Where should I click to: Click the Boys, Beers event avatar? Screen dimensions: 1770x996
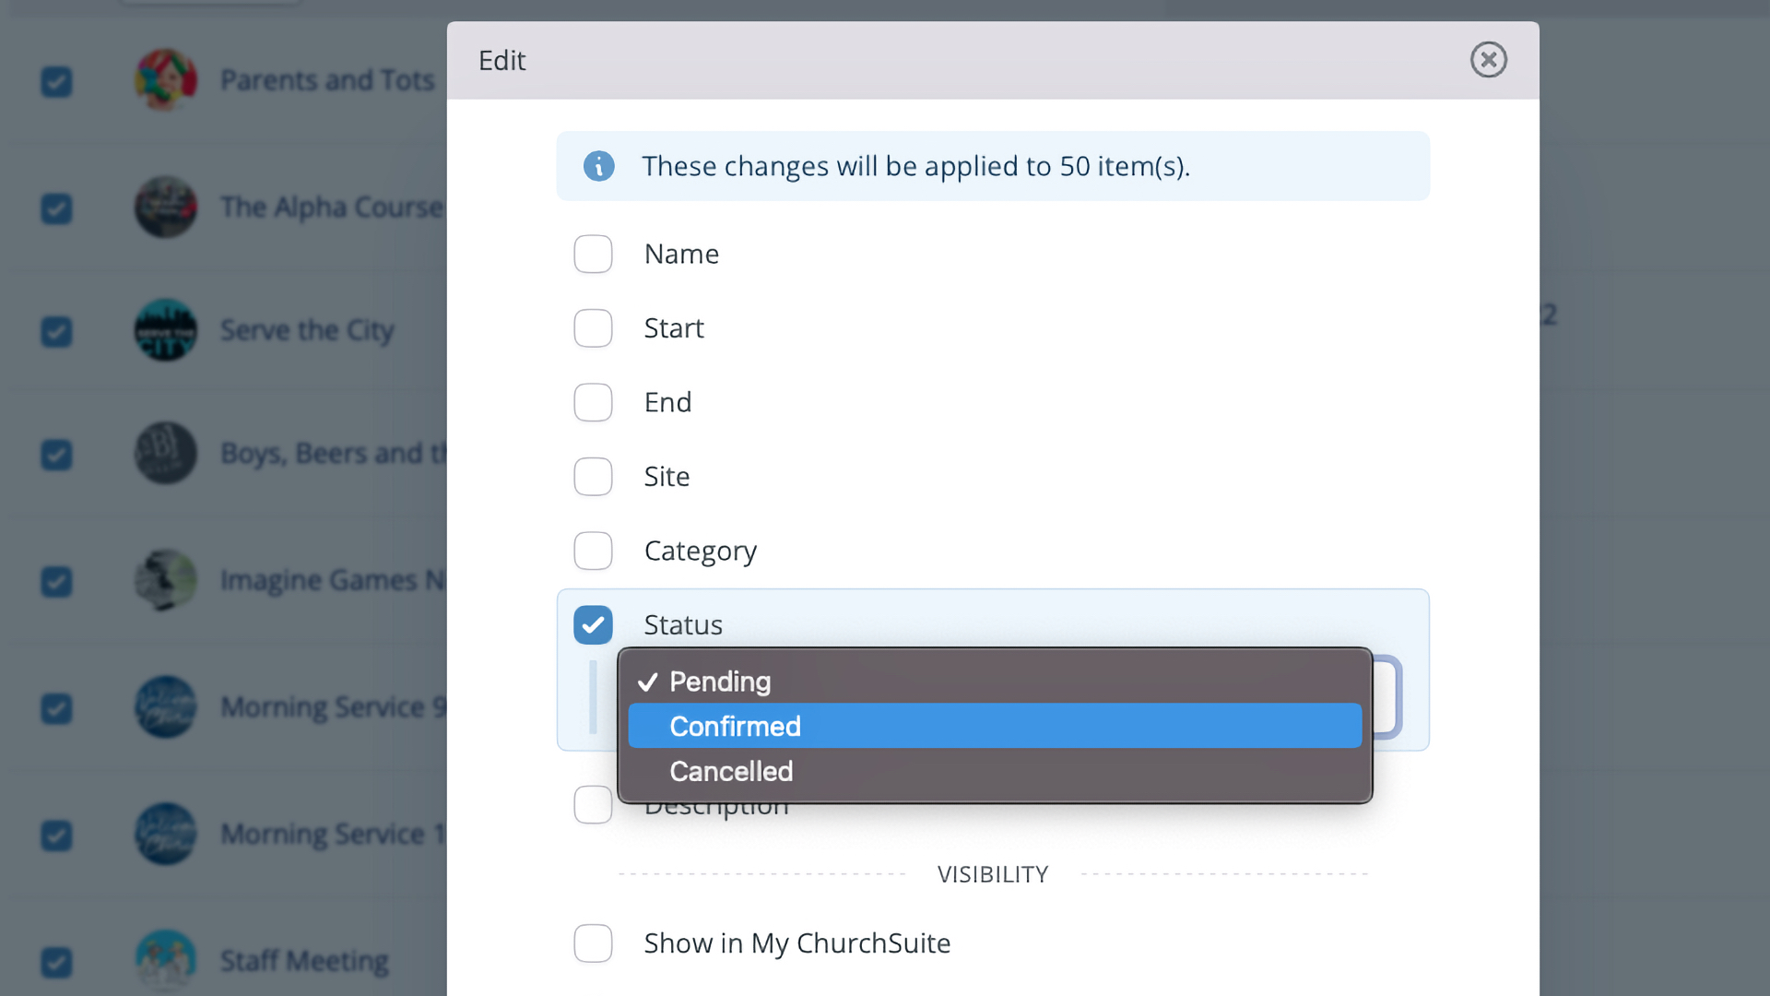pyautogui.click(x=166, y=454)
